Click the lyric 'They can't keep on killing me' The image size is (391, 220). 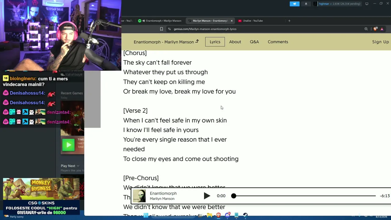tap(164, 82)
